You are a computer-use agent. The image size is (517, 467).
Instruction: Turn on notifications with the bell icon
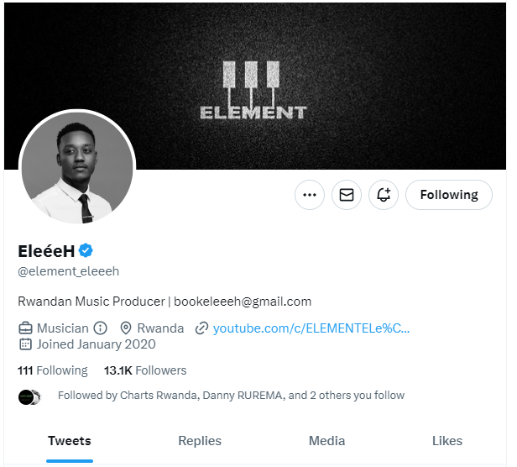tap(384, 195)
